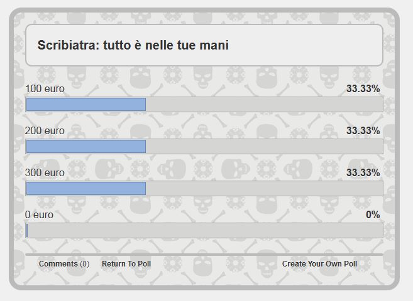The height and width of the screenshot is (301, 413).
Task: Select the '200 euro' option label
Action: point(45,131)
